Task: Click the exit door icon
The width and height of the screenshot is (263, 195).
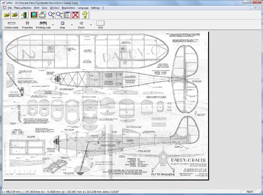Action: [24, 15]
